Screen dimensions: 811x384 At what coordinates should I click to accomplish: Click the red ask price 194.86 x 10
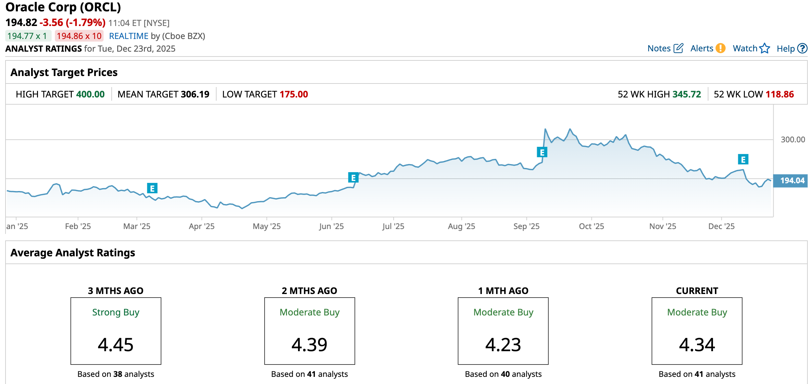79,36
